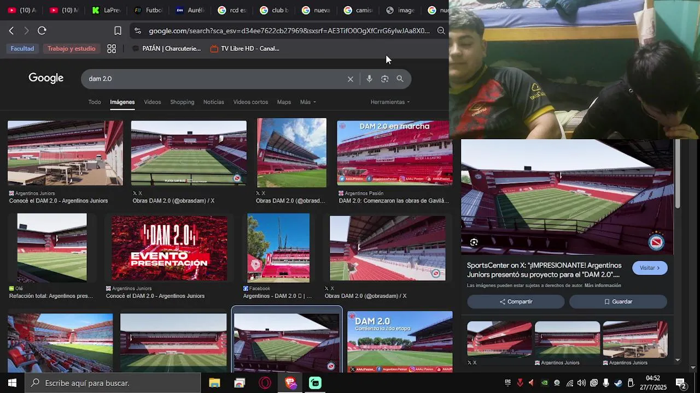Viewport: 700px width, 393px height.
Task: Open the Olé 'Refacción total' image result
Action: [52, 248]
